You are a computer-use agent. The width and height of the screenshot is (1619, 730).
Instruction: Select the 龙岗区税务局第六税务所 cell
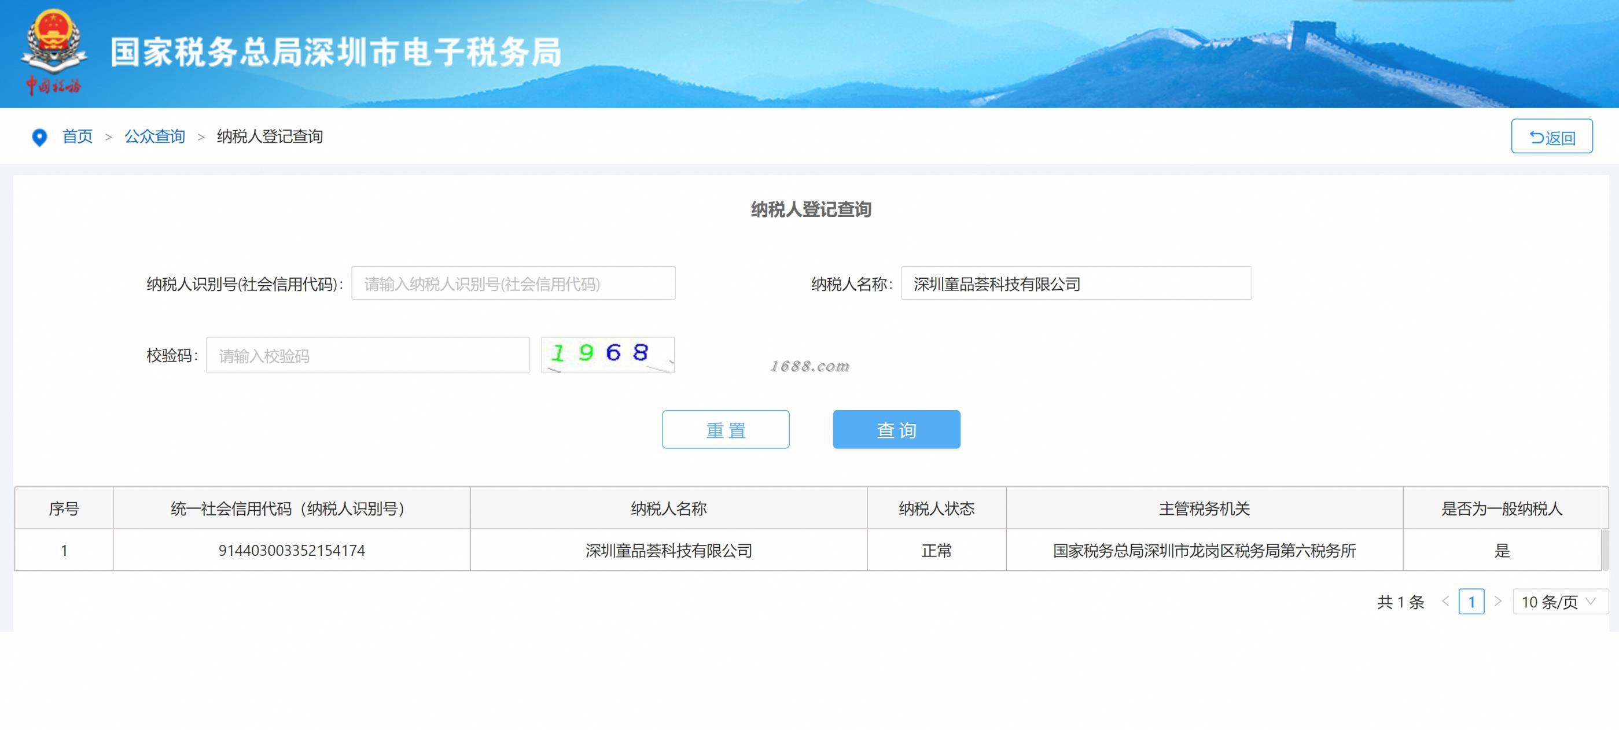pos(1204,550)
